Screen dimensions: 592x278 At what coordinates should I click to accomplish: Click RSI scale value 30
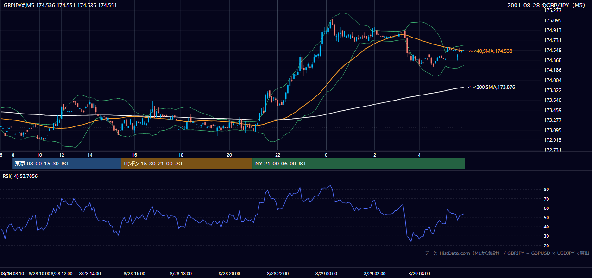click(x=547, y=236)
